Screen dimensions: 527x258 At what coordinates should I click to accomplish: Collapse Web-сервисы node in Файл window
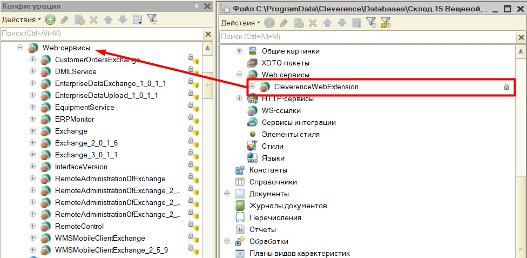point(239,75)
